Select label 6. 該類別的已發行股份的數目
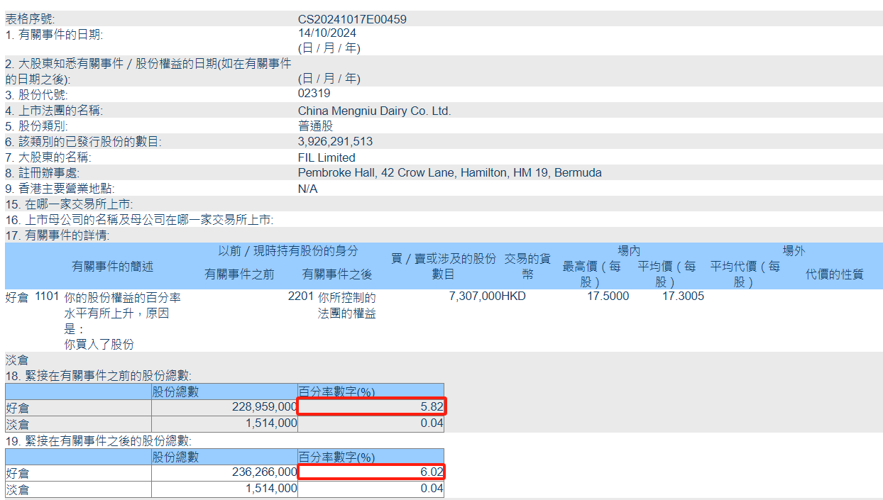This screenshot has height=500, width=883. tap(84, 142)
